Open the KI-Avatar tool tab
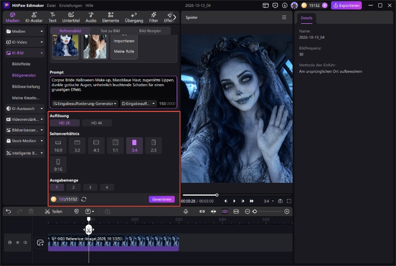 tap(34, 17)
